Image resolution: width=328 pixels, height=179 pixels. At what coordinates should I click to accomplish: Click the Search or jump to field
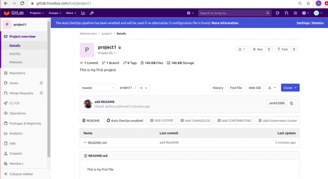tap(235, 13)
